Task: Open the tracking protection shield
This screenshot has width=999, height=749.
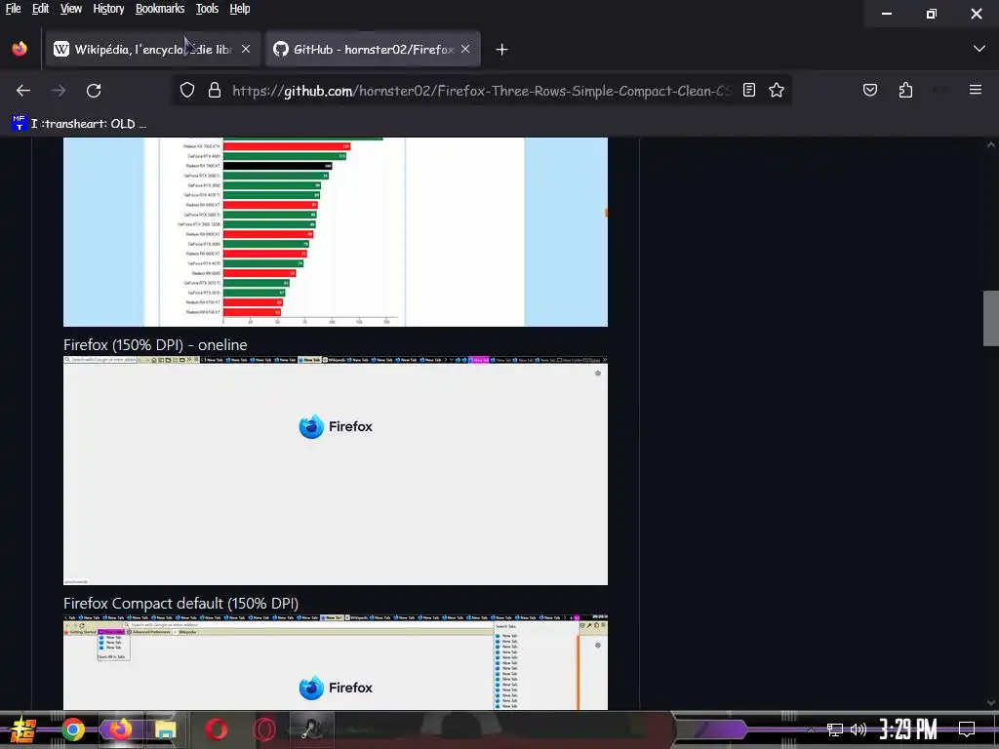Action: [x=186, y=91]
